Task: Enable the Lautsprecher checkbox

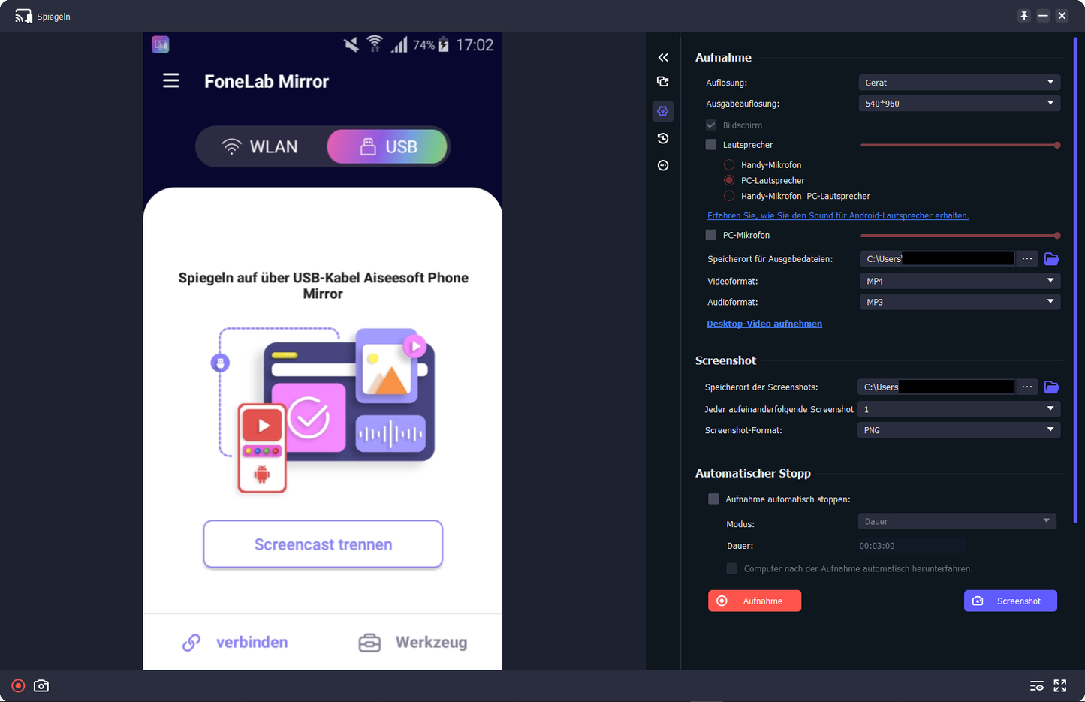Action: point(711,145)
